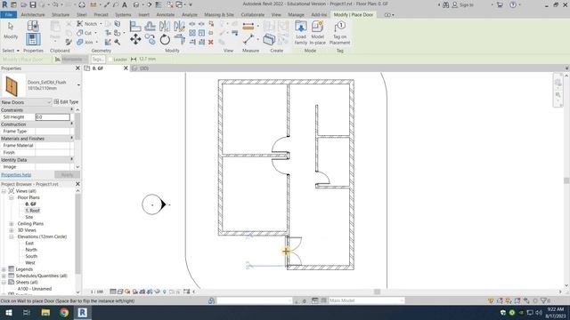
Task: Collapse the Materials and Finishes section
Action: point(71,139)
